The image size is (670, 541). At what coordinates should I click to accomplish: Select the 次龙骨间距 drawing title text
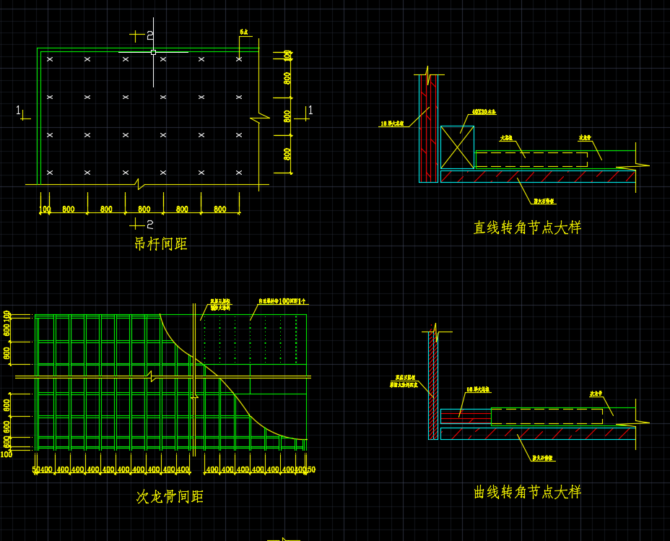[170, 496]
